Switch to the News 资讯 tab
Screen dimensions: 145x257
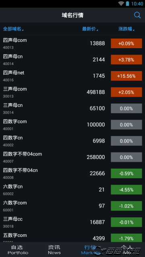click(54, 250)
